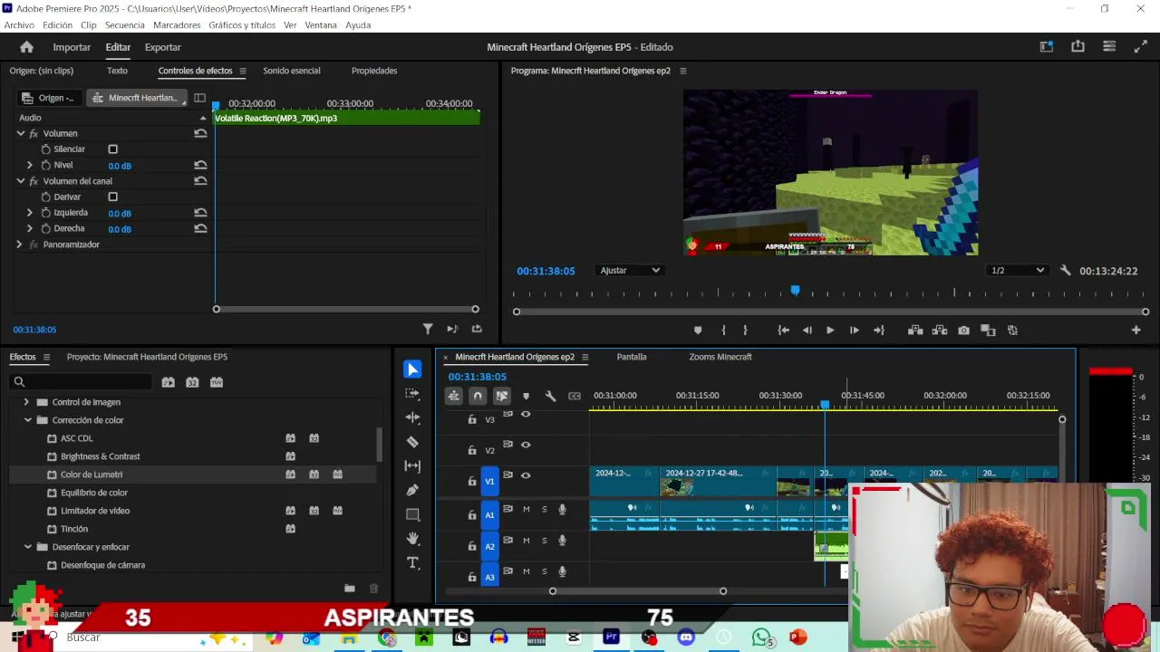The height and width of the screenshot is (652, 1160).
Task: Go to the Importar workspace
Action: coord(72,47)
